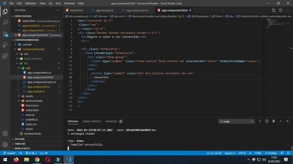The width and height of the screenshot is (293, 164).
Task: Open the Accounts menu icon
Action: (5, 133)
